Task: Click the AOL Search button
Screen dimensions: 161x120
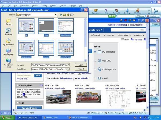Action: tap(140, 16)
